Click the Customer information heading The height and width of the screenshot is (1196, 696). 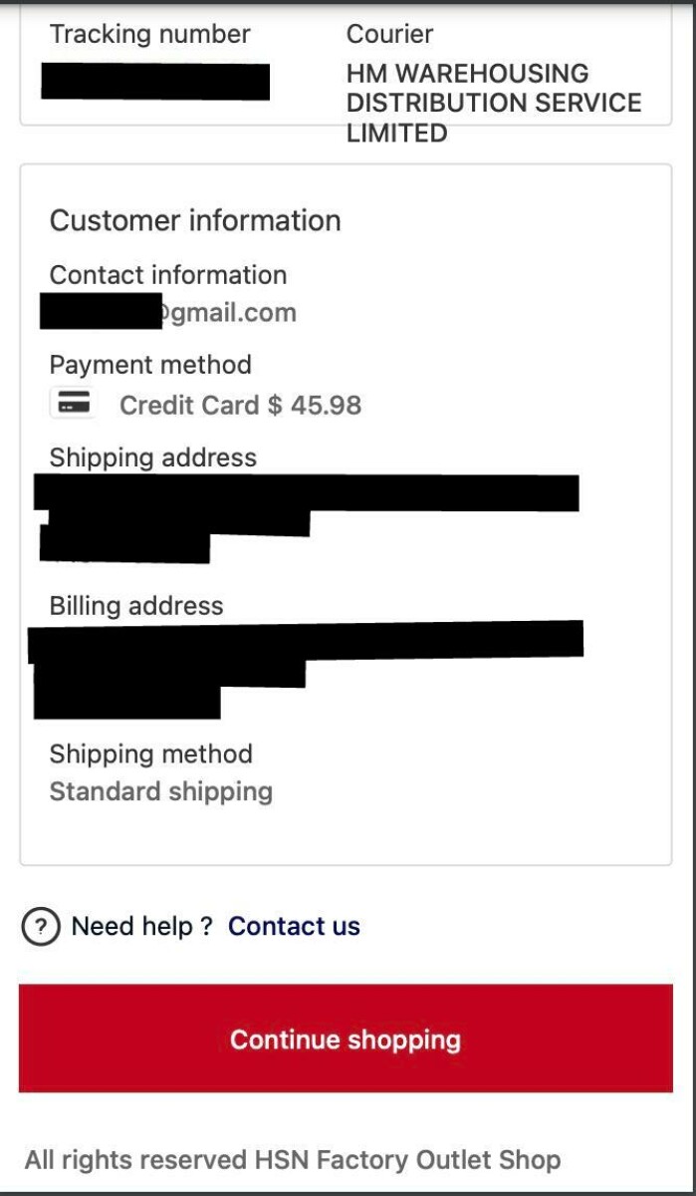pos(195,220)
